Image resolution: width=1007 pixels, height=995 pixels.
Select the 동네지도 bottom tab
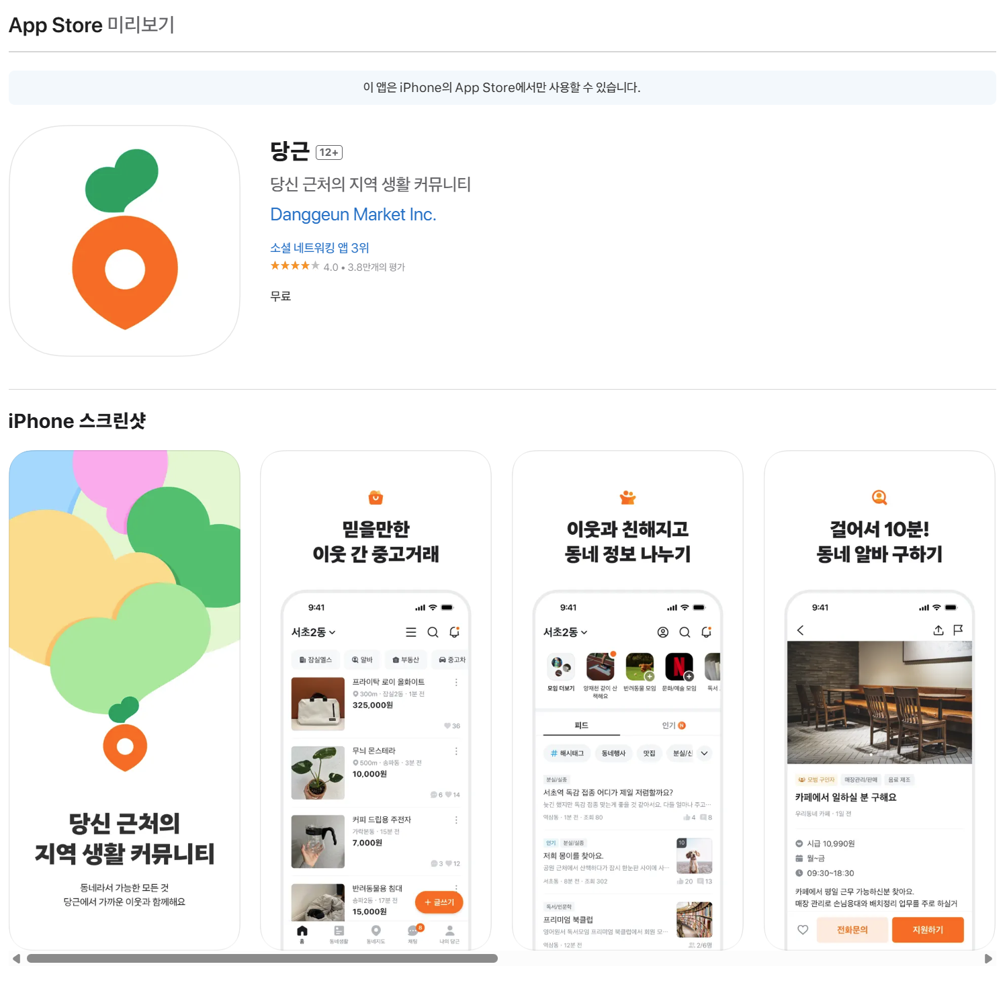[x=376, y=934]
